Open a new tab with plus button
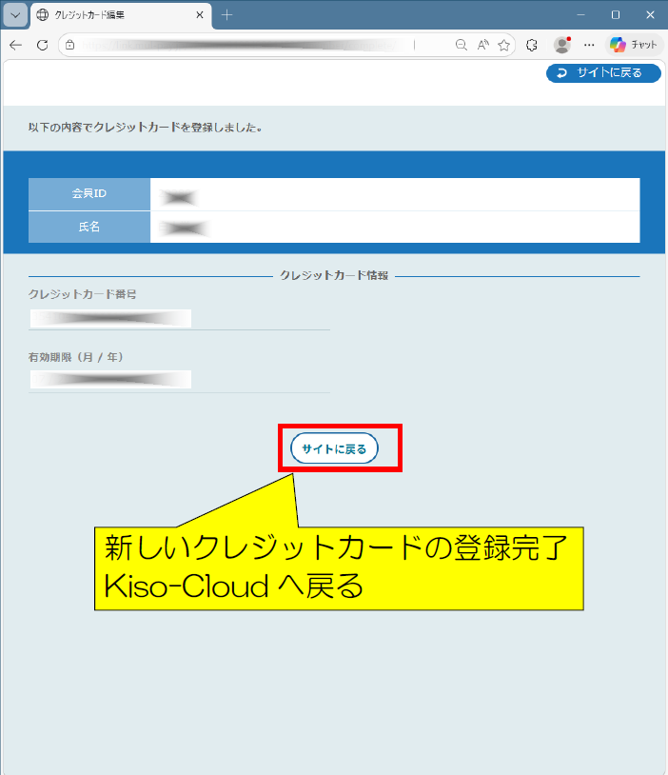The height and width of the screenshot is (775, 668). (226, 15)
